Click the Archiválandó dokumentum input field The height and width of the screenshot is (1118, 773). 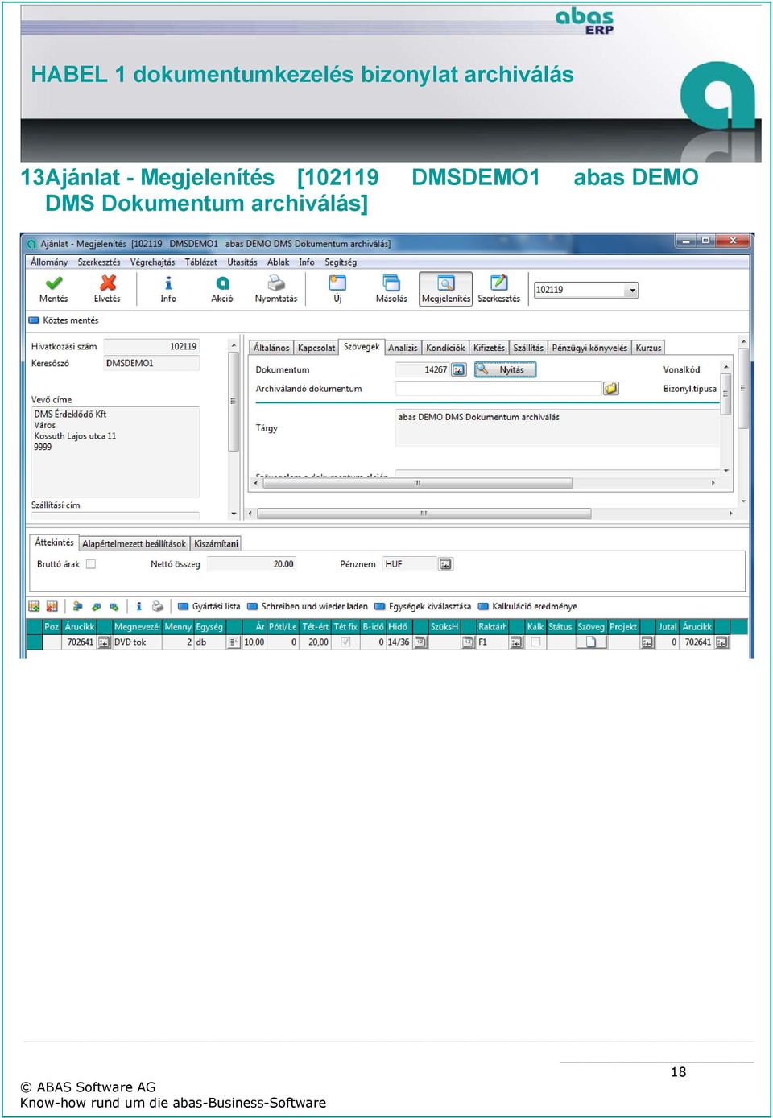click(x=498, y=389)
